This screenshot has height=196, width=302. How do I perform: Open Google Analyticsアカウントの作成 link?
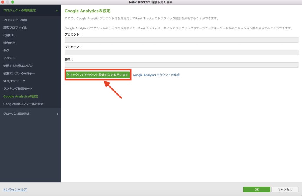[156, 75]
